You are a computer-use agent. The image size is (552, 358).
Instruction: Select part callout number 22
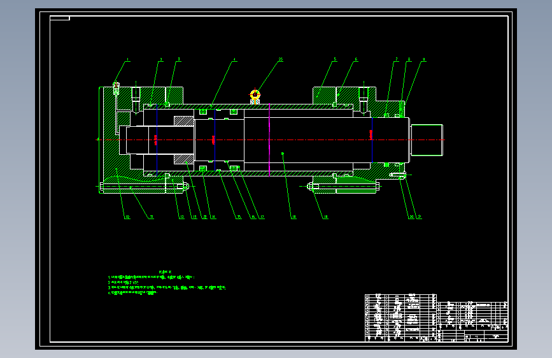tap(204, 217)
